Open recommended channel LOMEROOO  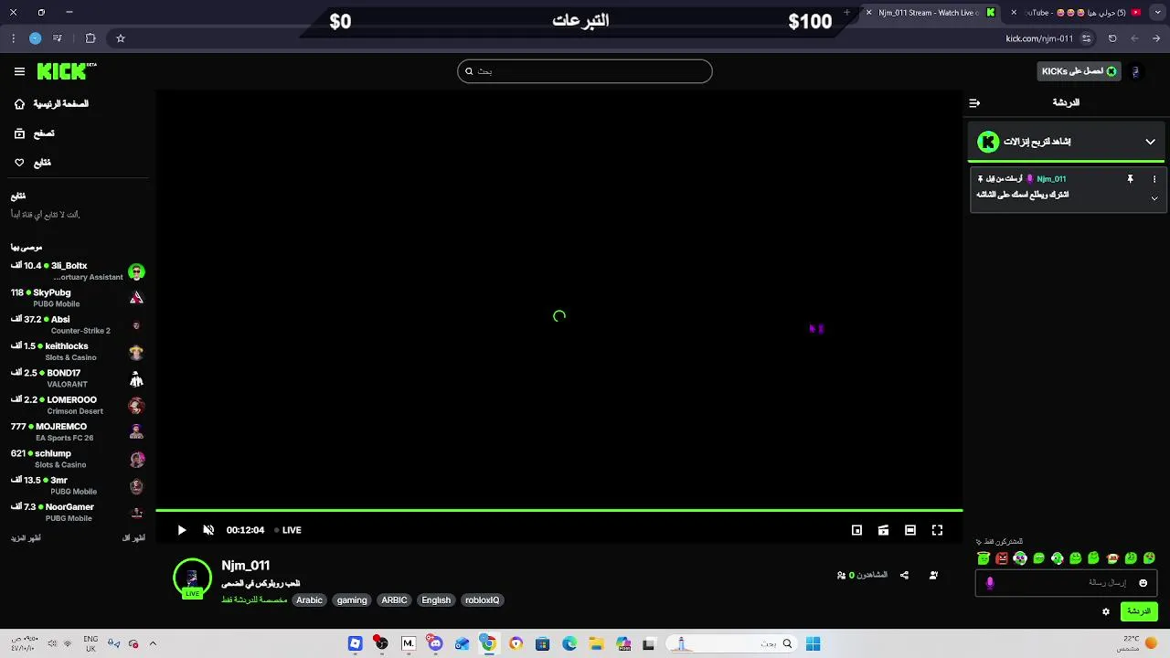pos(78,405)
